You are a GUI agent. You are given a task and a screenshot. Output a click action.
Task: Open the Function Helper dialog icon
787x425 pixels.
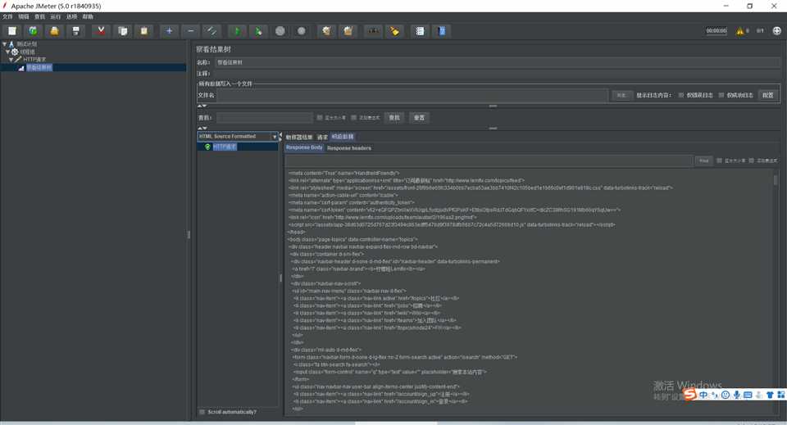(420, 31)
